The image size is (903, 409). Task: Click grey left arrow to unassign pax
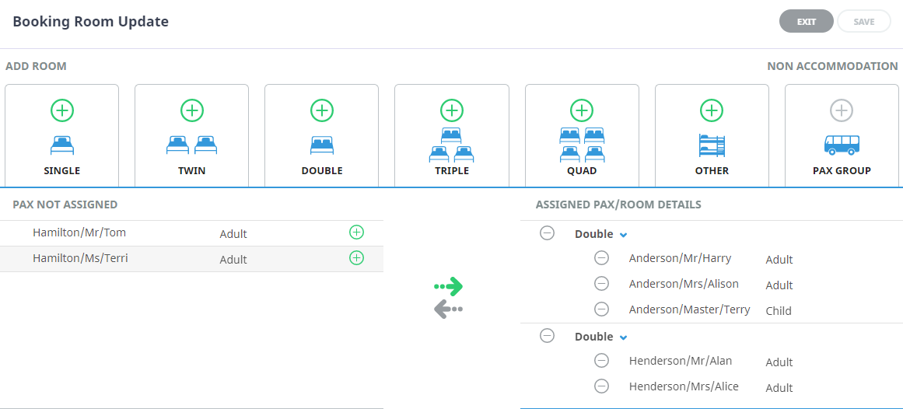[449, 309]
